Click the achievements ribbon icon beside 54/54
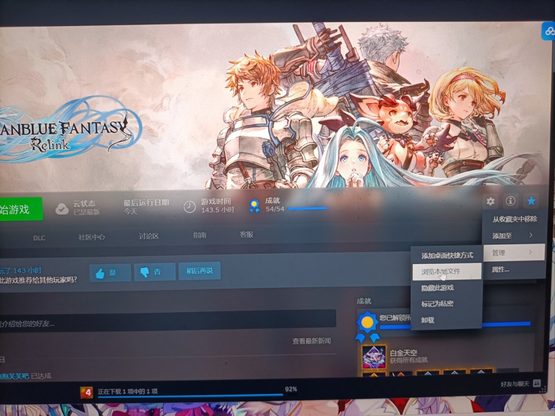Image resolution: width=555 pixels, height=416 pixels. [255, 206]
